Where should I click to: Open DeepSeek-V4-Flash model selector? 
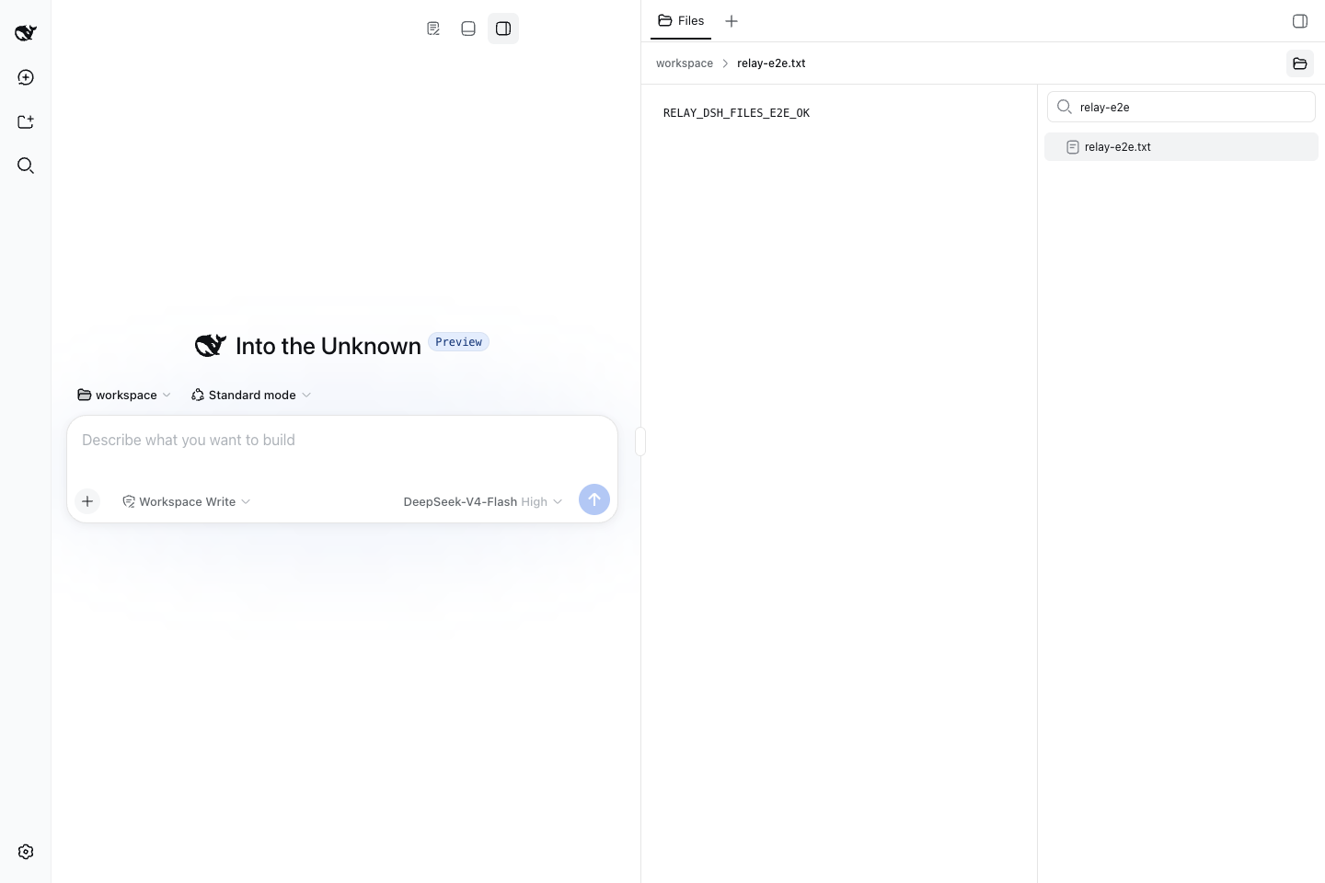(482, 501)
